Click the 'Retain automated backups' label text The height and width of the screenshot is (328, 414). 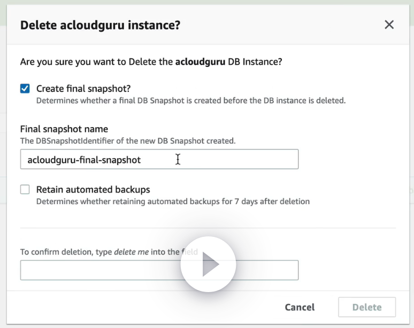[x=93, y=189]
